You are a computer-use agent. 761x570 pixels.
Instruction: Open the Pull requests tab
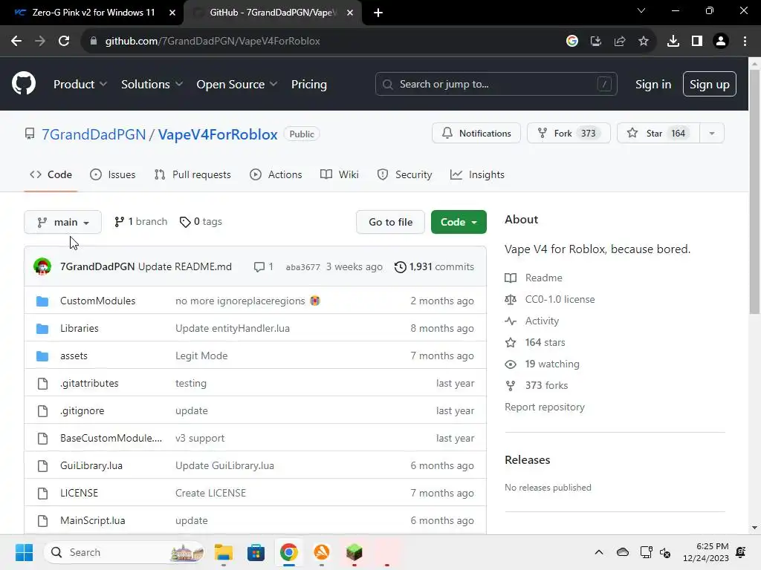pyautogui.click(x=192, y=174)
